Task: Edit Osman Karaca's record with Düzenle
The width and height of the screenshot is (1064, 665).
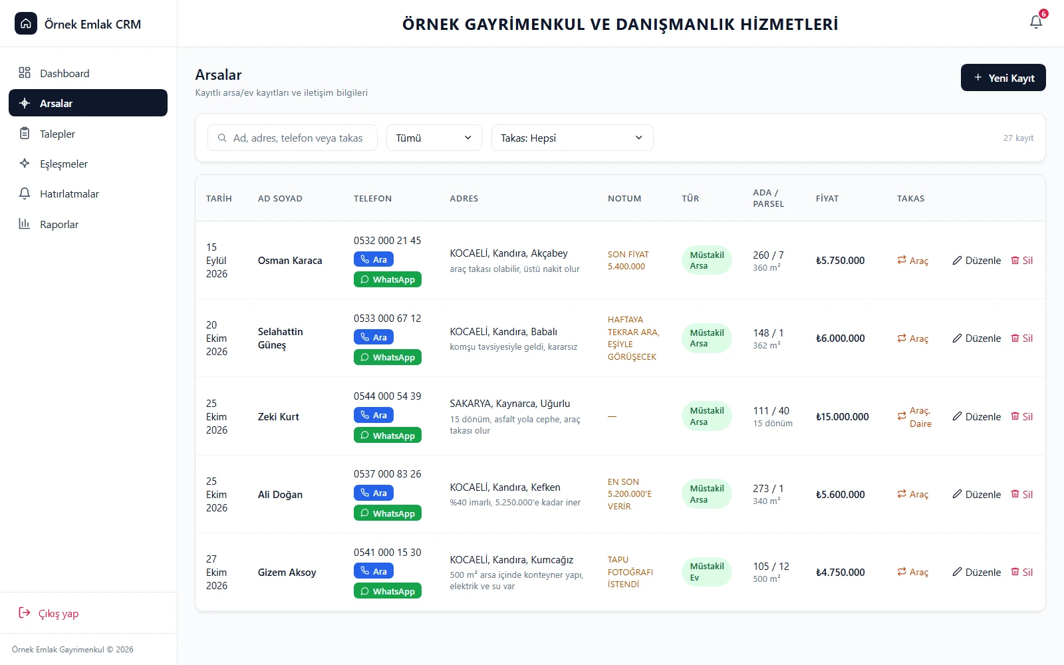Action: (976, 260)
